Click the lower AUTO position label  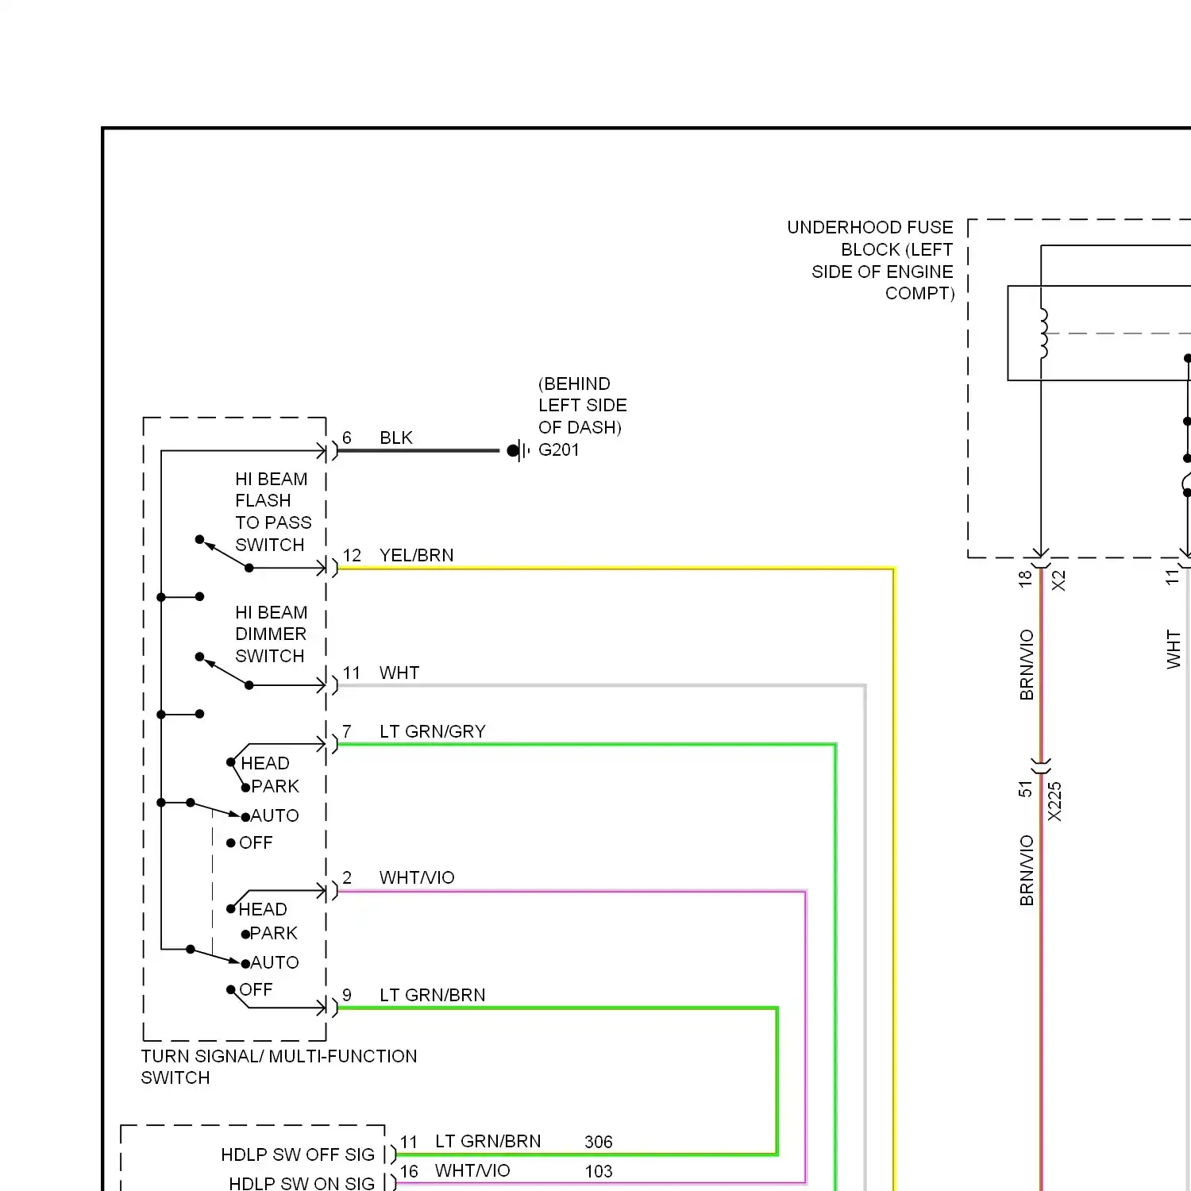(x=275, y=963)
